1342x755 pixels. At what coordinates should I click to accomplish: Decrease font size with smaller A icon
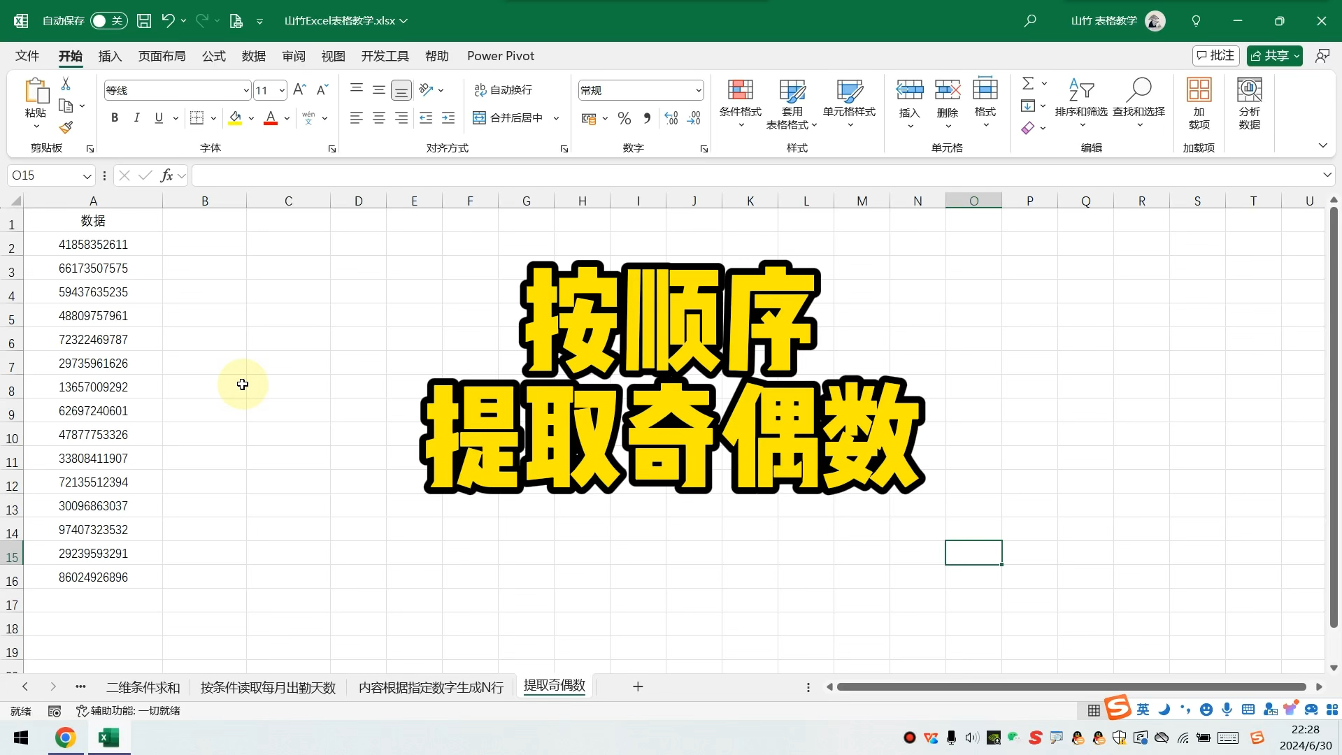pos(322,89)
